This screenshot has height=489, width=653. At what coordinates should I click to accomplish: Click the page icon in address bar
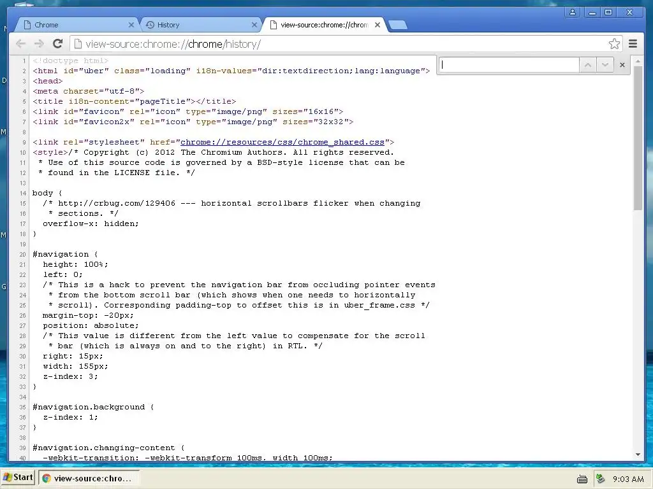click(77, 44)
